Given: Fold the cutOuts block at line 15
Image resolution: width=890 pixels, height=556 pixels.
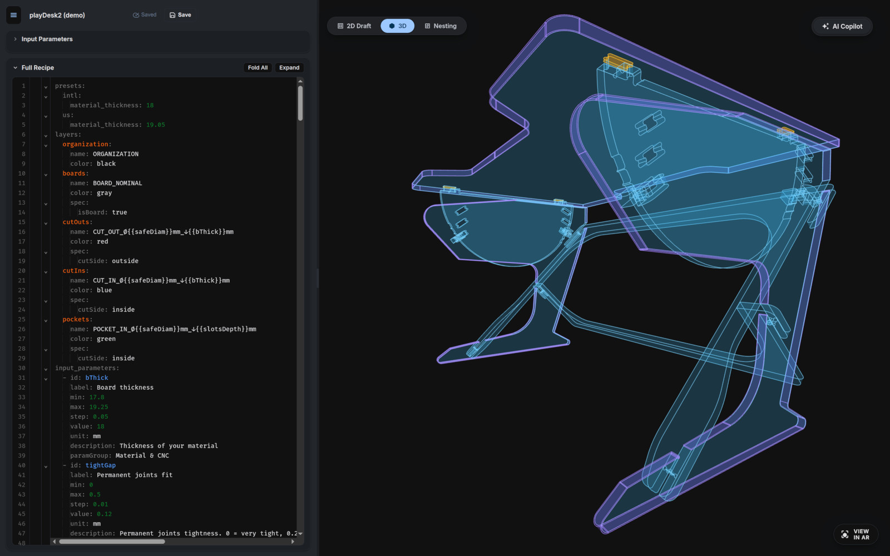Looking at the screenshot, I should pos(46,222).
